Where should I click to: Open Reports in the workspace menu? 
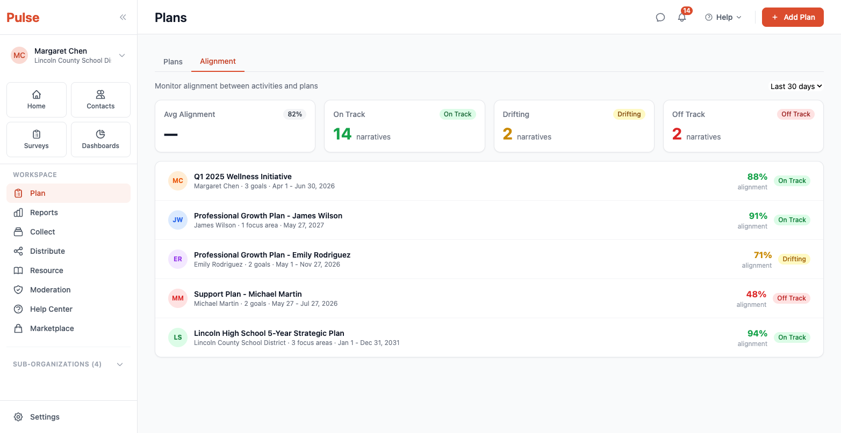click(68, 212)
